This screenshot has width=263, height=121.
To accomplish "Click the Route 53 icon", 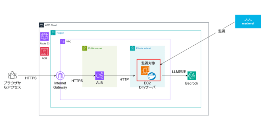I will (44, 36).
